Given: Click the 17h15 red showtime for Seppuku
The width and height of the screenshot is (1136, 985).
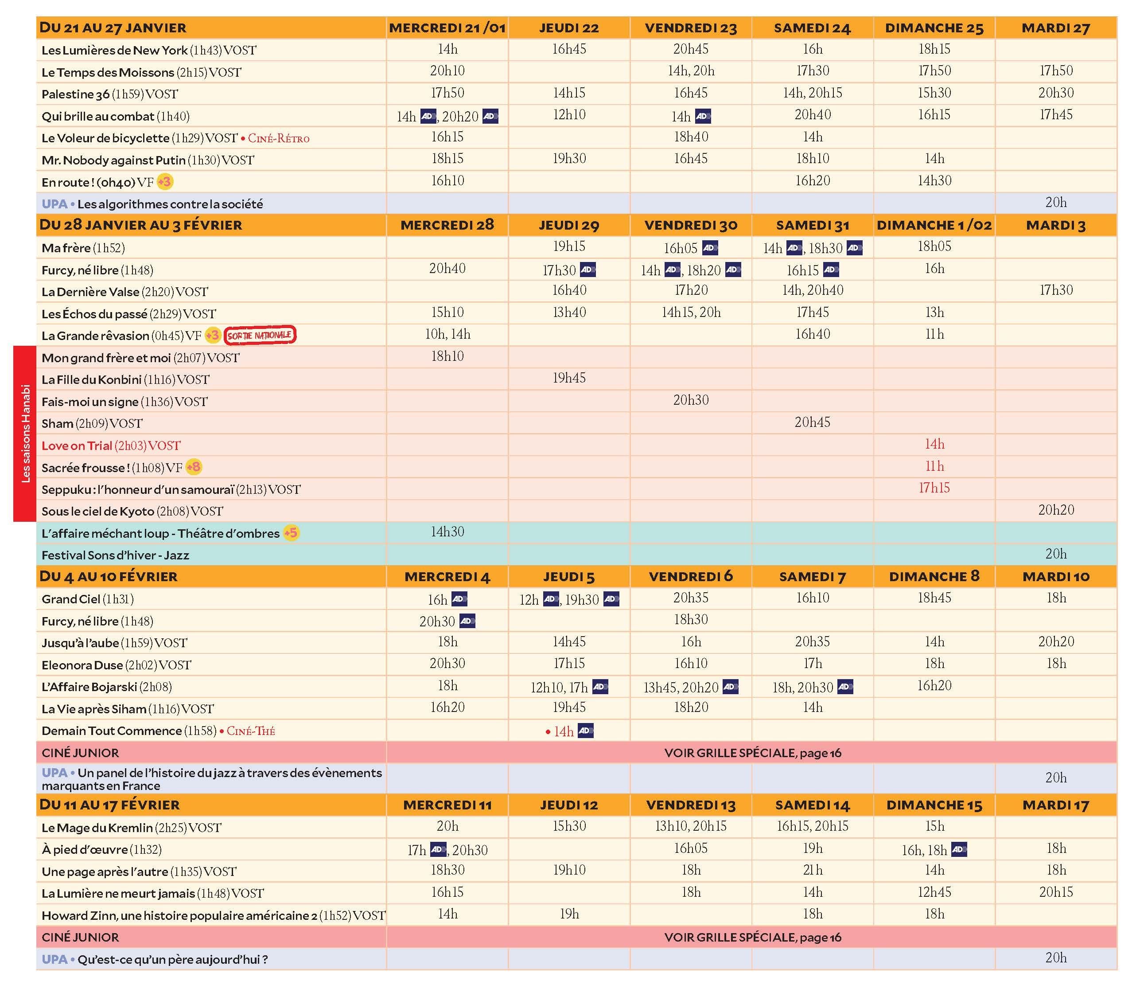Looking at the screenshot, I should tap(934, 488).
